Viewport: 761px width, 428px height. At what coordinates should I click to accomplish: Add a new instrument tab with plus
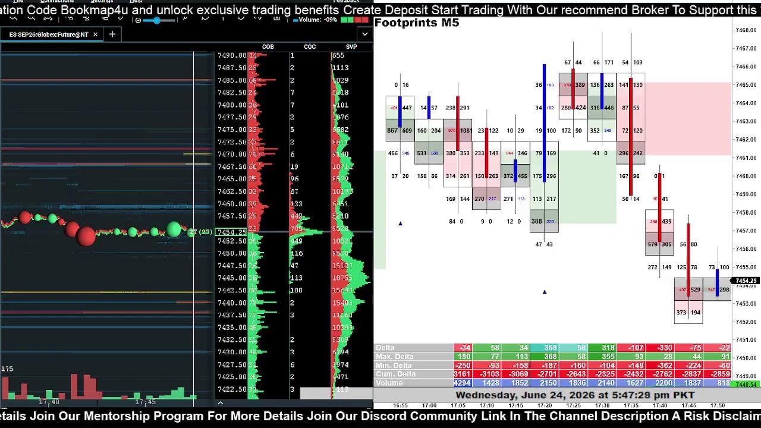tap(112, 34)
